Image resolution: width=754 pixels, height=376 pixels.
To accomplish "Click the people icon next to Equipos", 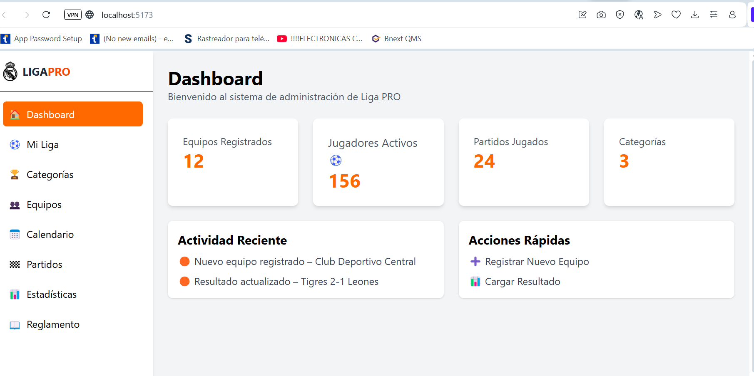I will pos(15,205).
